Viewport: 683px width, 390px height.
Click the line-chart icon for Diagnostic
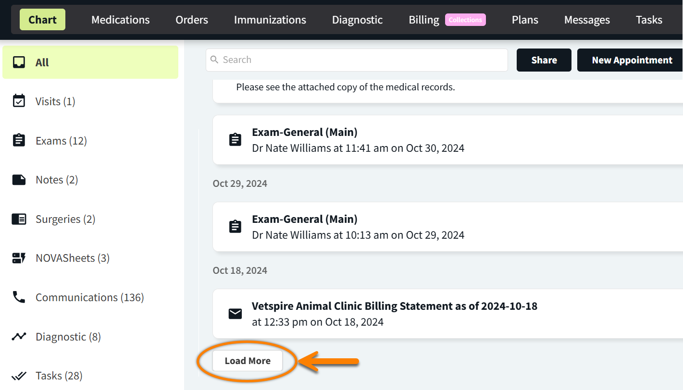pyautogui.click(x=19, y=337)
